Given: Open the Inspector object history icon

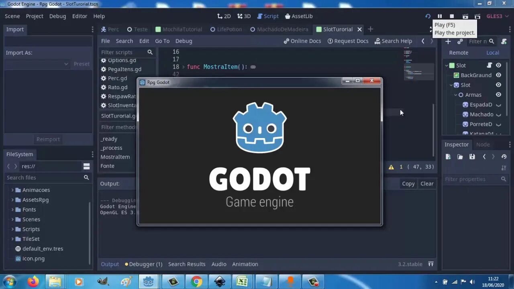Looking at the screenshot, I should point(504,157).
